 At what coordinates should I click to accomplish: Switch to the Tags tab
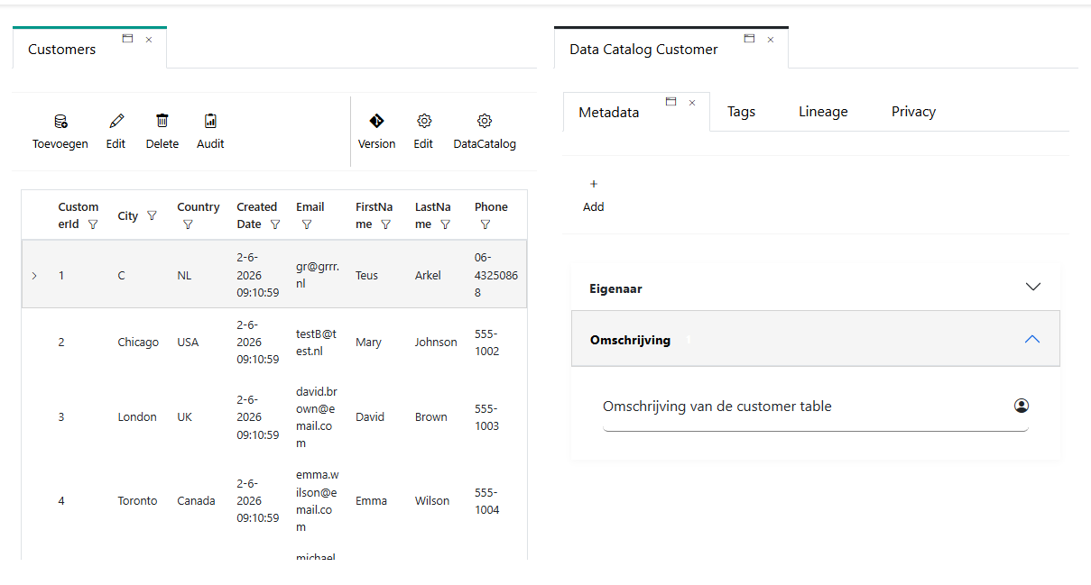[741, 112]
